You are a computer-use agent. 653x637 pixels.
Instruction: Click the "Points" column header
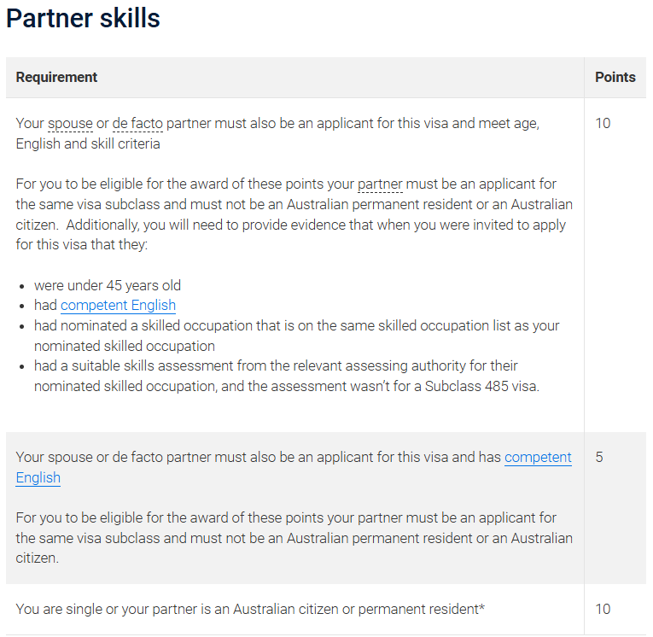[615, 78]
